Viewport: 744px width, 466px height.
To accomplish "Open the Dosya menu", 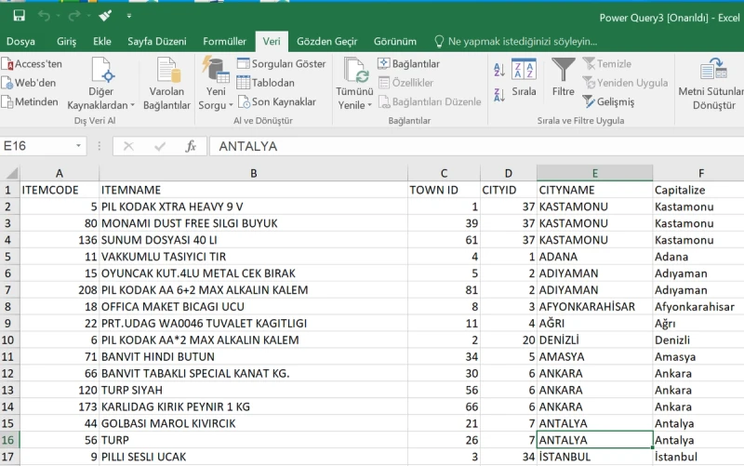I will coord(20,41).
